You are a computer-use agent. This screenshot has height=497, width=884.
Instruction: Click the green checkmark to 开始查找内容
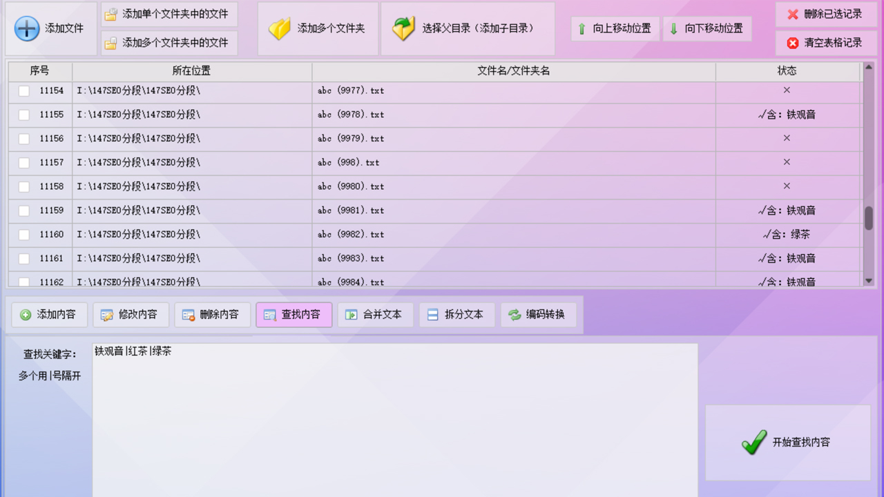click(x=754, y=442)
